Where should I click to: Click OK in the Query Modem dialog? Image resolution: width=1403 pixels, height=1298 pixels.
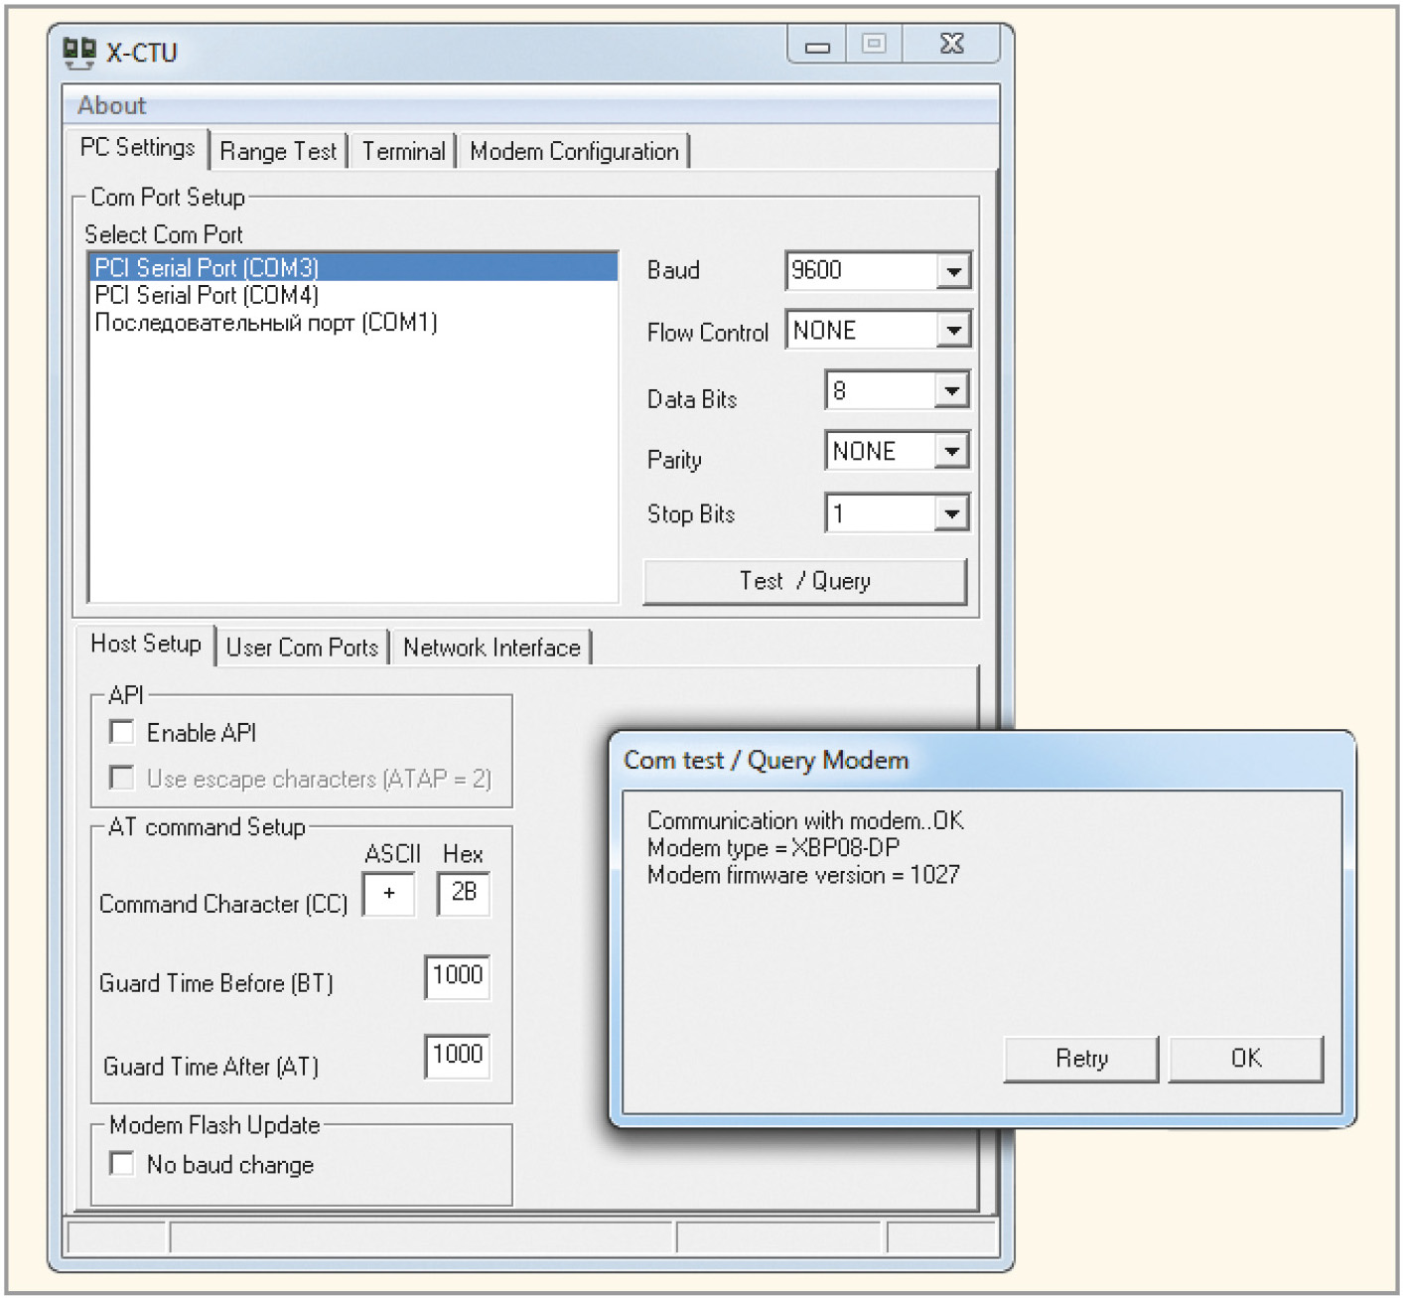click(x=1246, y=1059)
